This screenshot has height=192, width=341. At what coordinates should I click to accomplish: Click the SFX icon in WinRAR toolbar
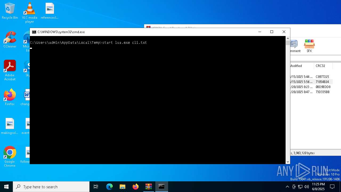[x=309, y=46]
